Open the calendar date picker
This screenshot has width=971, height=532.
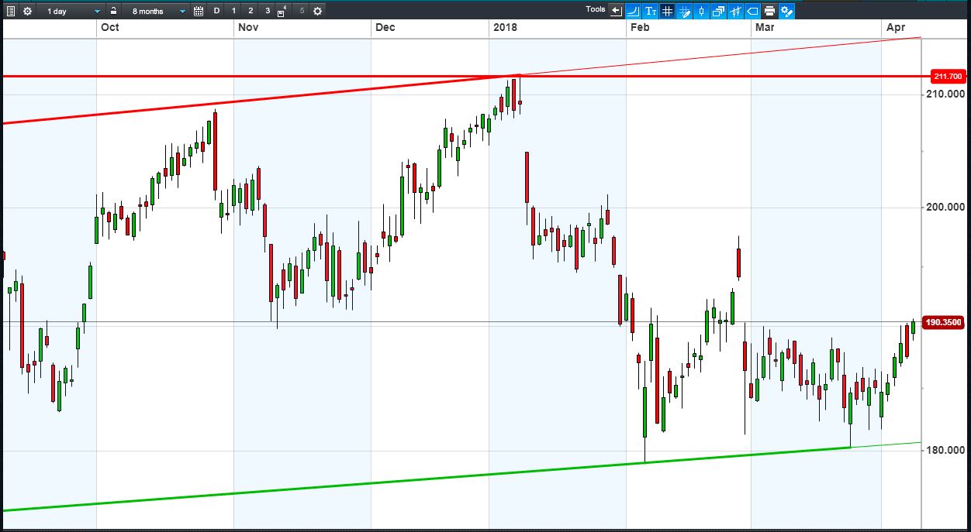point(199,11)
